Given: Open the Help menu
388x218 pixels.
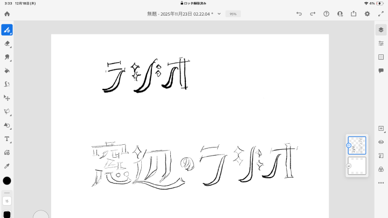Looking at the screenshot, I should click(x=327, y=14).
